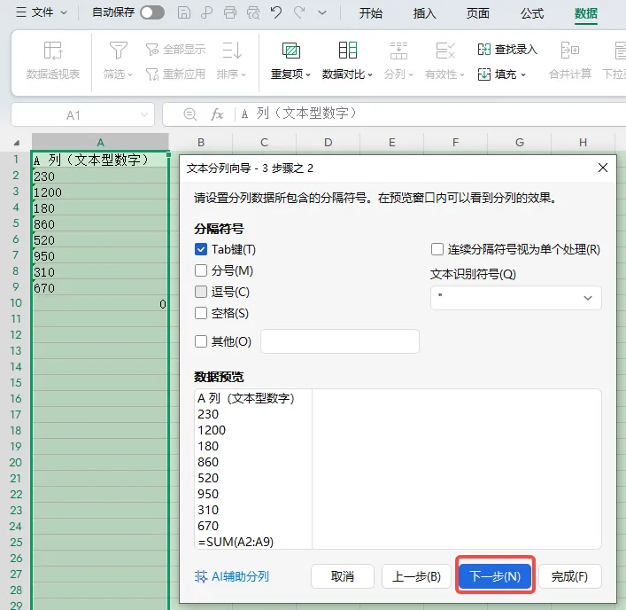Screen dimensions: 626x610
Task: Click the 填充 fill icon
Action: coord(483,74)
